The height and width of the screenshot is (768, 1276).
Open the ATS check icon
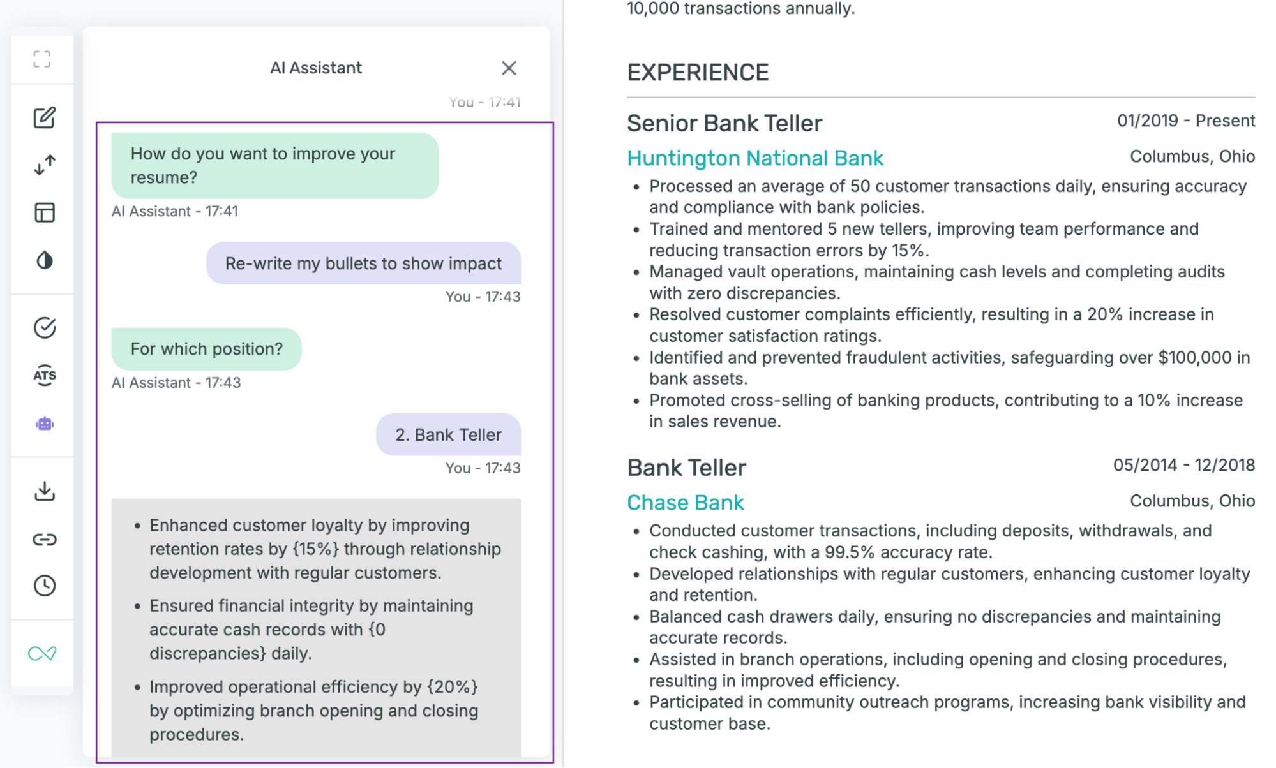44,375
